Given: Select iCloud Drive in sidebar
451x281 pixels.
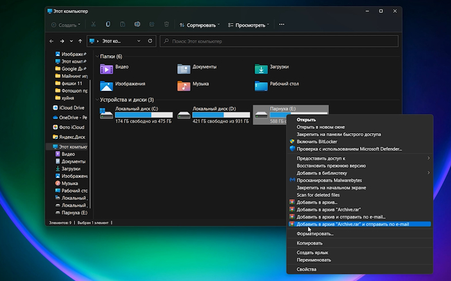Looking at the screenshot, I should tap(69, 108).
